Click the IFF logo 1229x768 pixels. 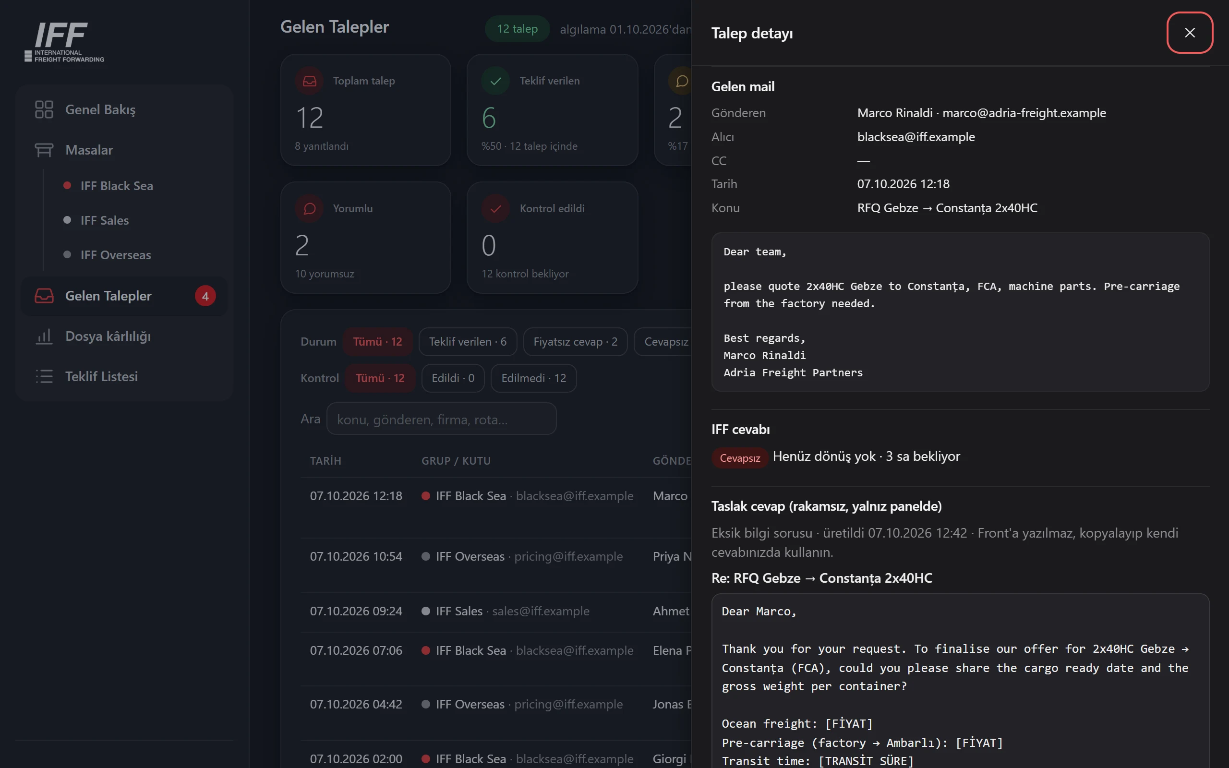tap(64, 42)
